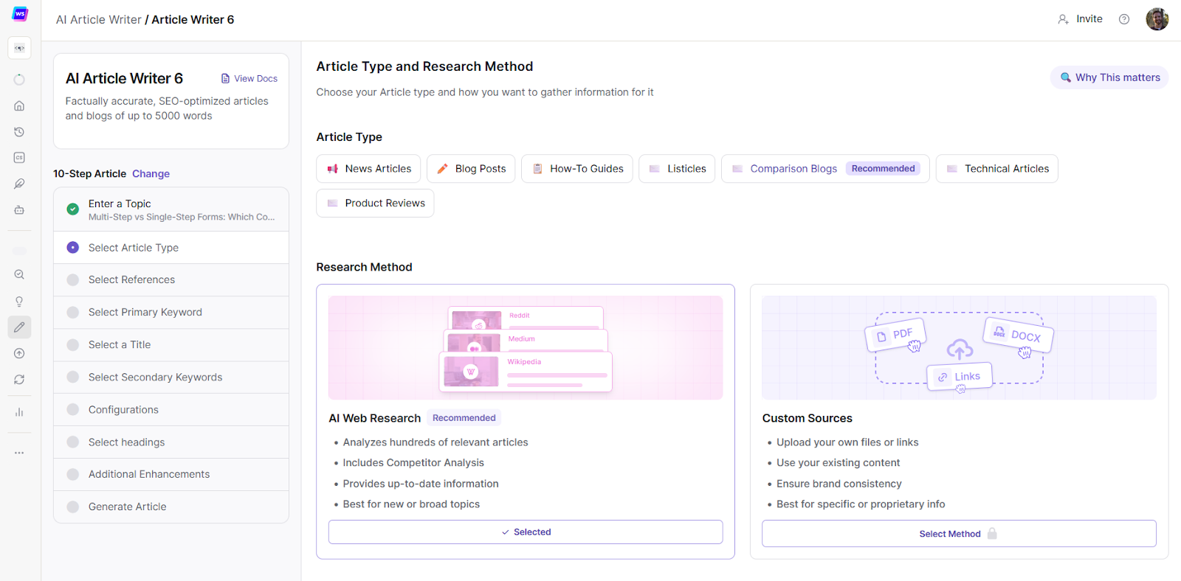Click the user profile avatar

tap(1157, 19)
